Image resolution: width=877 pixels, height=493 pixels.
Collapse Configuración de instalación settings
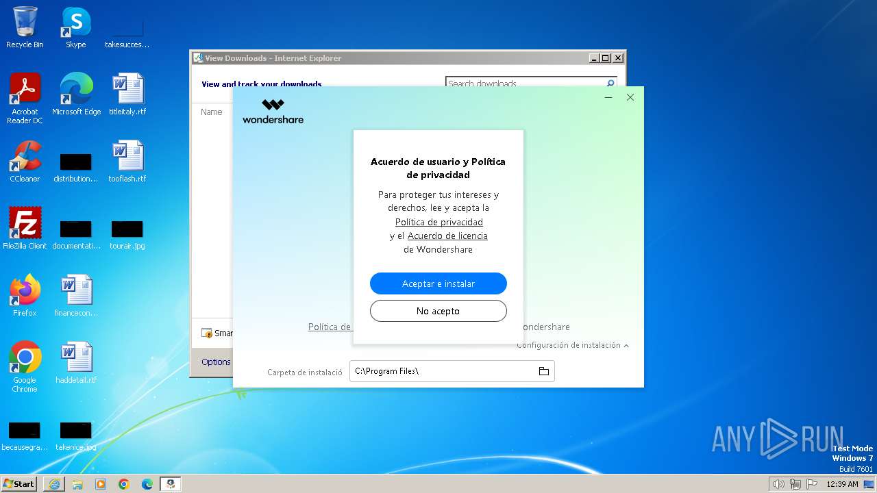[573, 345]
